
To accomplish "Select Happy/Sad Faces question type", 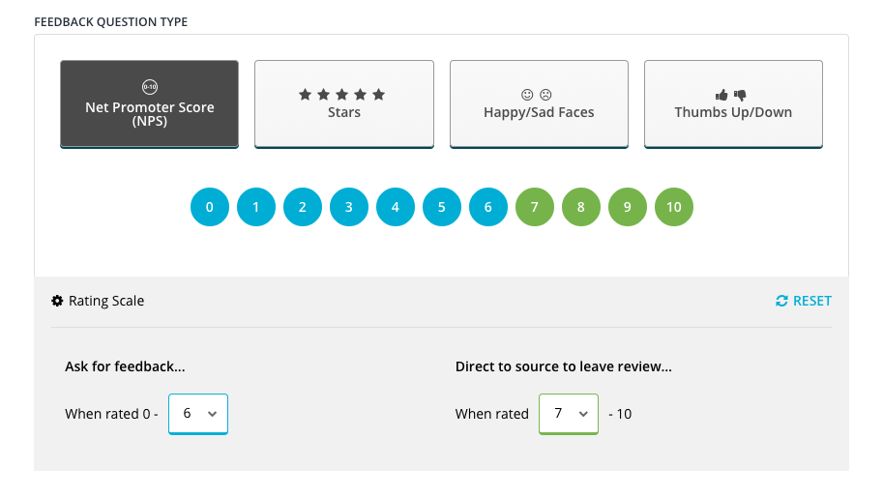I will click(539, 104).
